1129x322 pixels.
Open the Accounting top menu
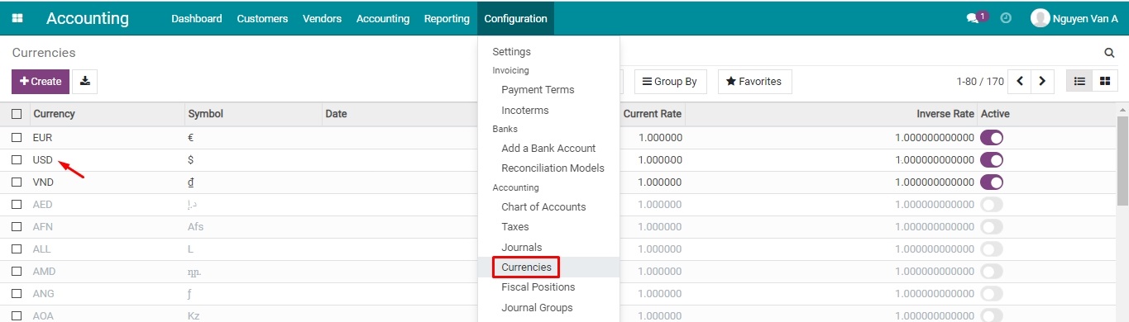[x=383, y=18]
